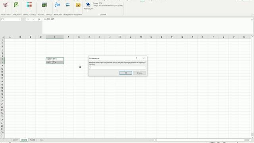Image resolution: width=254 pixels, height=143 pixels.
Task: Close the Разделитель dialog with X
Action: (x=144, y=58)
